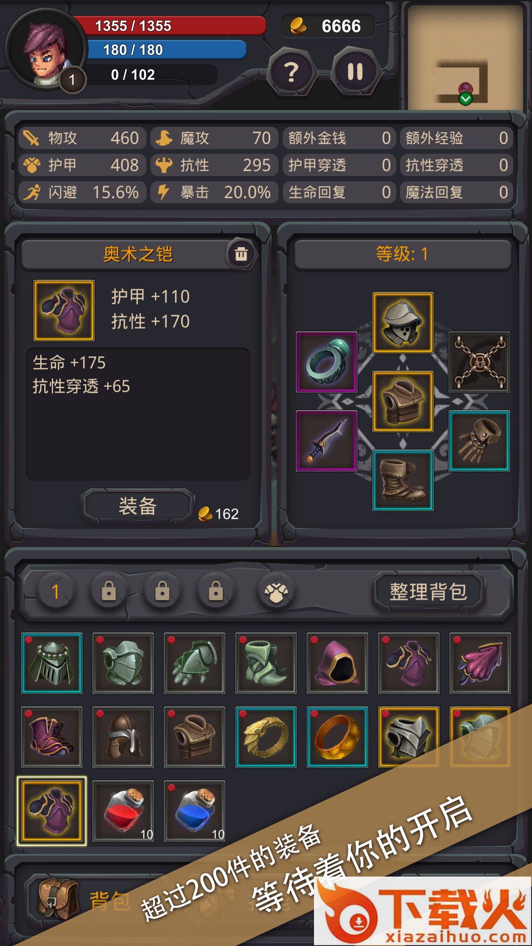The width and height of the screenshot is (532, 946).
Task: Select the equipped leather boots slot
Action: [x=403, y=480]
